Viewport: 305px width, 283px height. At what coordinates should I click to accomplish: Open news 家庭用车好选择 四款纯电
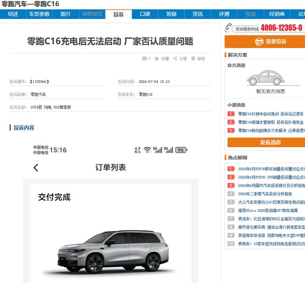(271, 236)
